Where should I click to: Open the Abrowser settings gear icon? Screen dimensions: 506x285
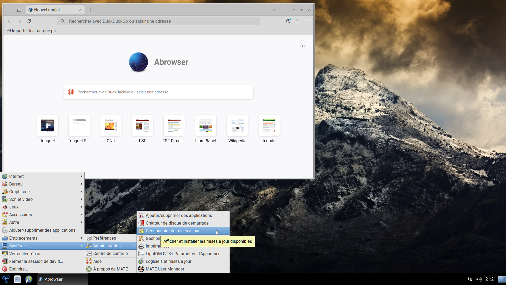coord(302,46)
